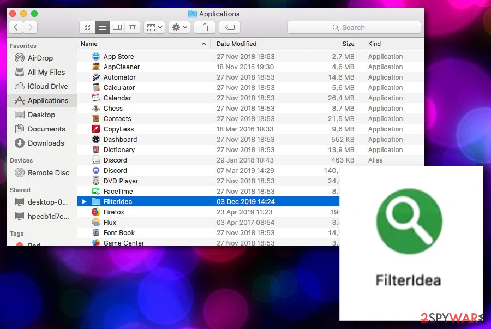Screen dimensions: 491x329
Task: Select the Automator icon
Action: [96, 77]
